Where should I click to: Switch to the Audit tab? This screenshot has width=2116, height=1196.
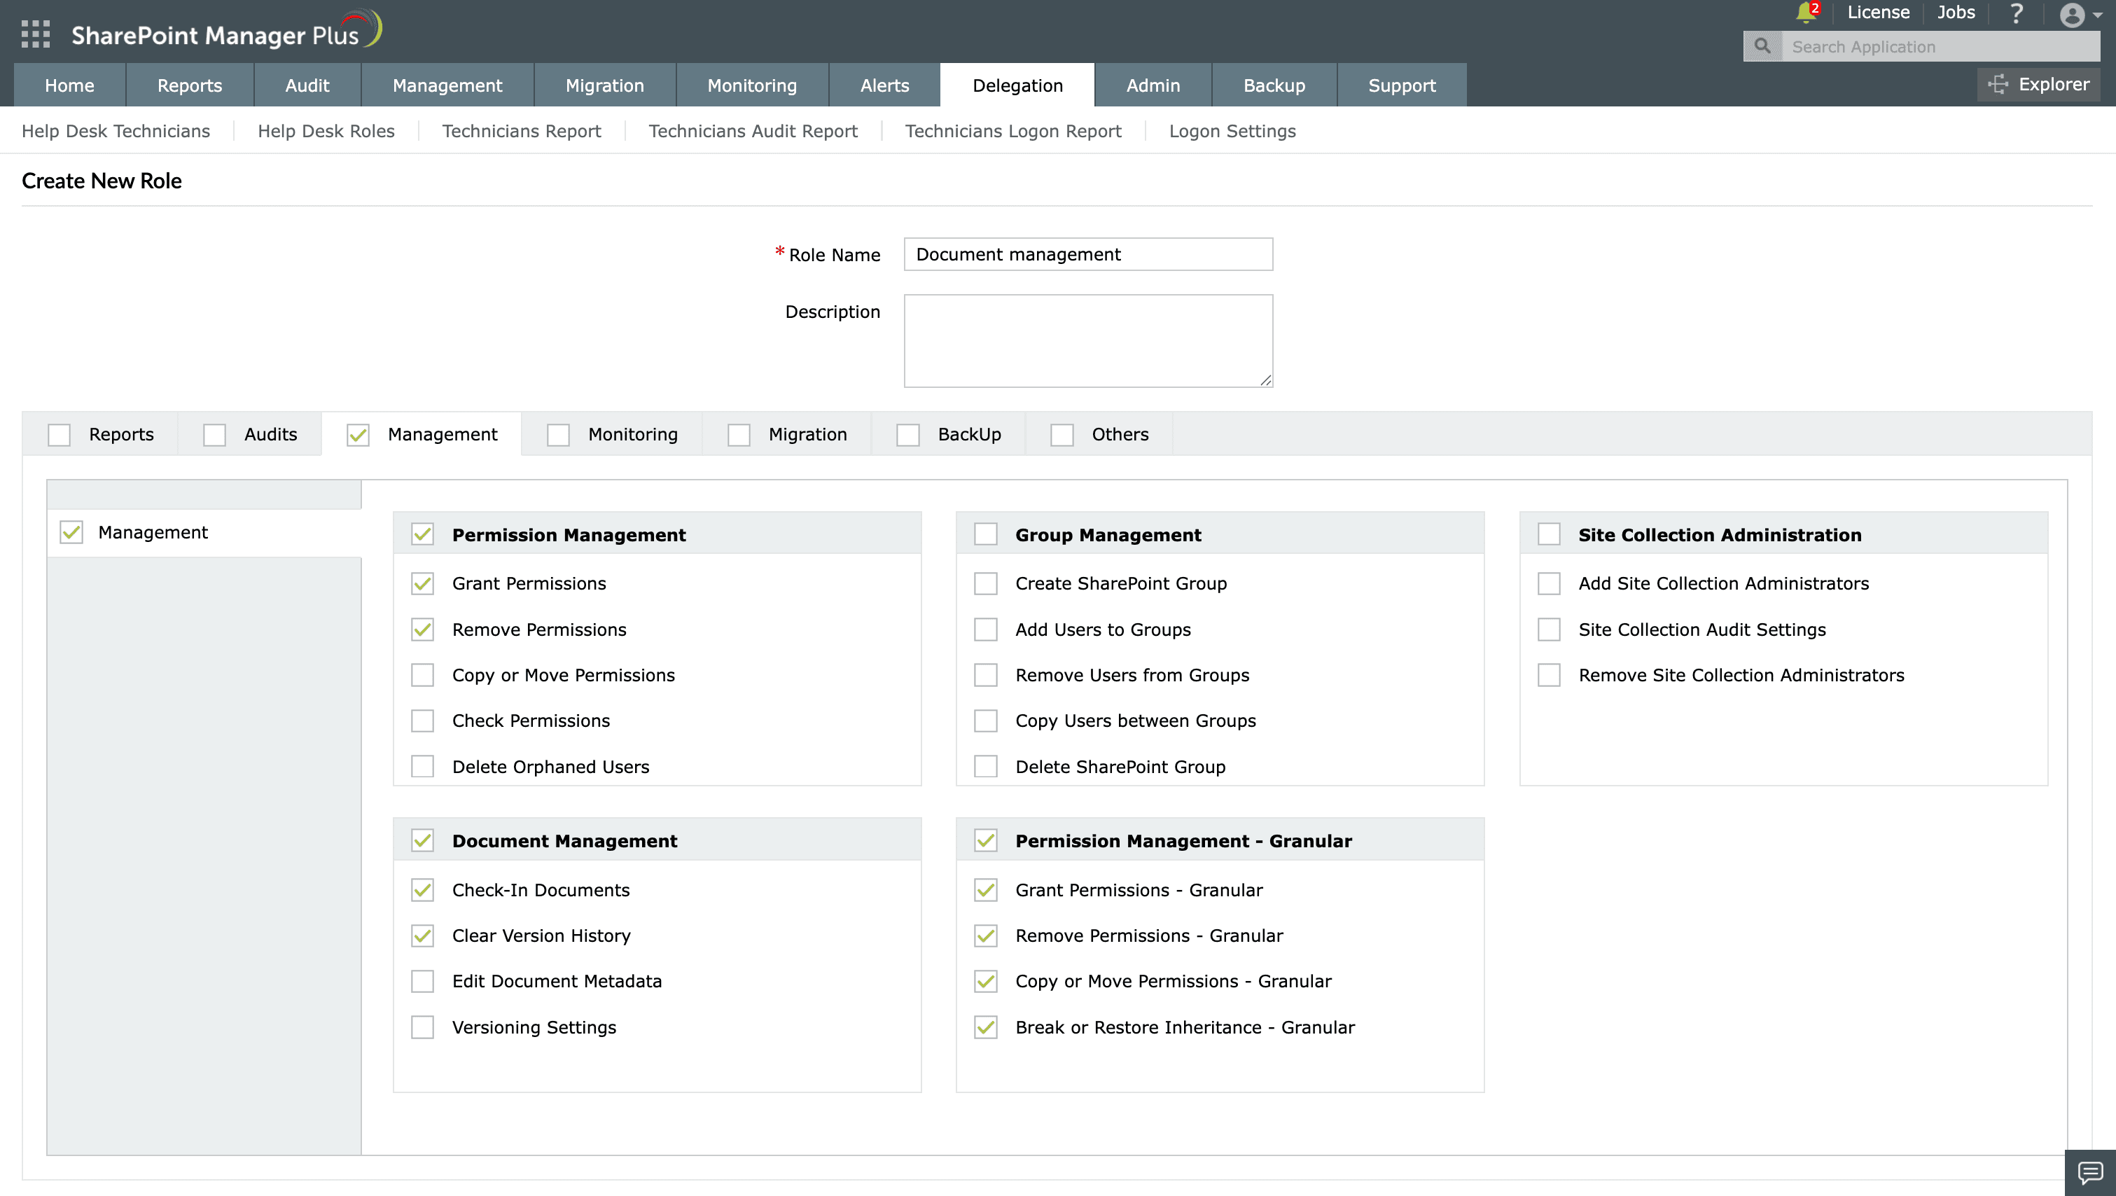pos(307,85)
